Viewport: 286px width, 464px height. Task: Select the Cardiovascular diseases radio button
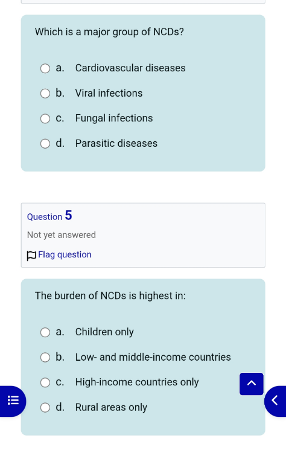[45, 68]
